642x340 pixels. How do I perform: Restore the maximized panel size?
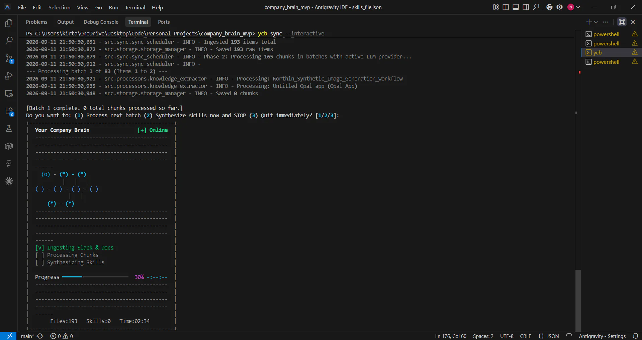(x=622, y=22)
